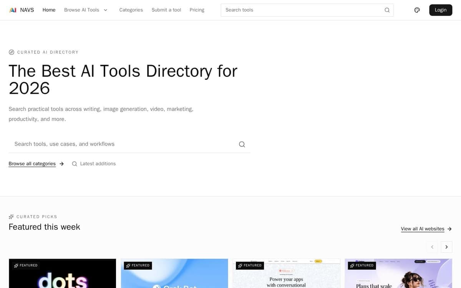
Task: Focus the header Search tools field
Action: [x=307, y=10]
